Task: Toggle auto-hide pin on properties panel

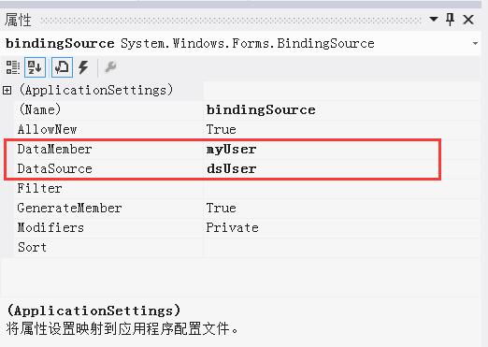Action: pos(450,20)
